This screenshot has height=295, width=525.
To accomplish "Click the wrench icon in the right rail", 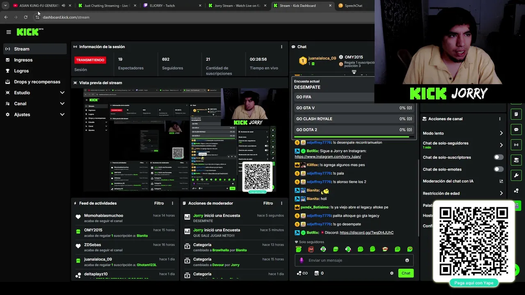I will pyautogui.click(x=516, y=175).
